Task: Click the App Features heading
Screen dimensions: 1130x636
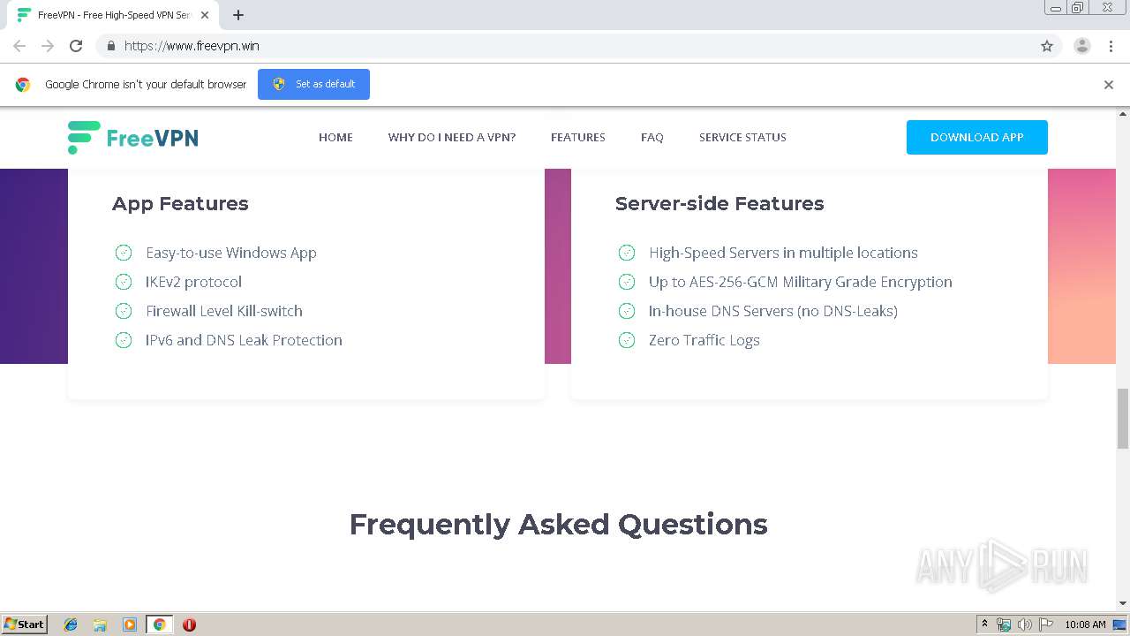Action: [180, 204]
